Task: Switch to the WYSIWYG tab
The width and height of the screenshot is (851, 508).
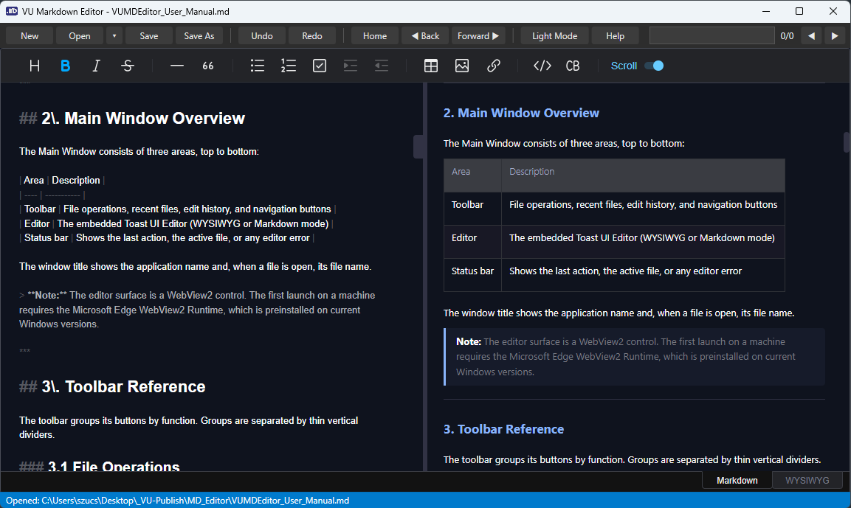Action: [807, 480]
